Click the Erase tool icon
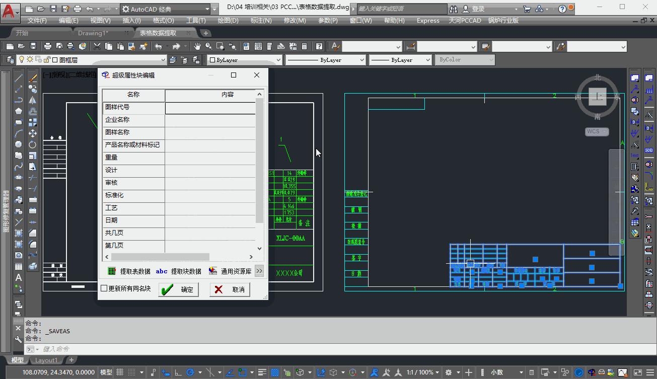Screen dimensions: 657x379 click(x=33, y=78)
